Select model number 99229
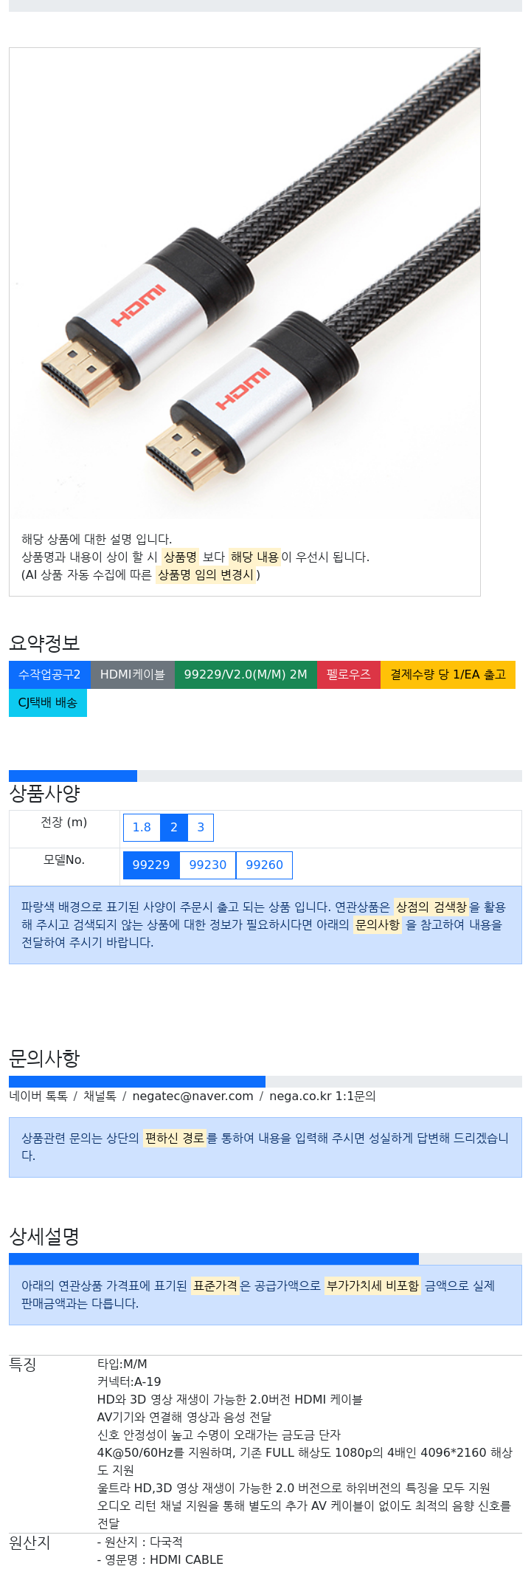531x1569 pixels. pos(151,865)
